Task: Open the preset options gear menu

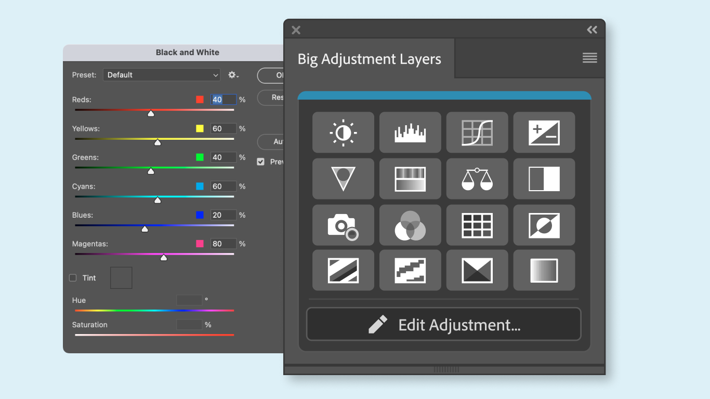Action: (233, 75)
